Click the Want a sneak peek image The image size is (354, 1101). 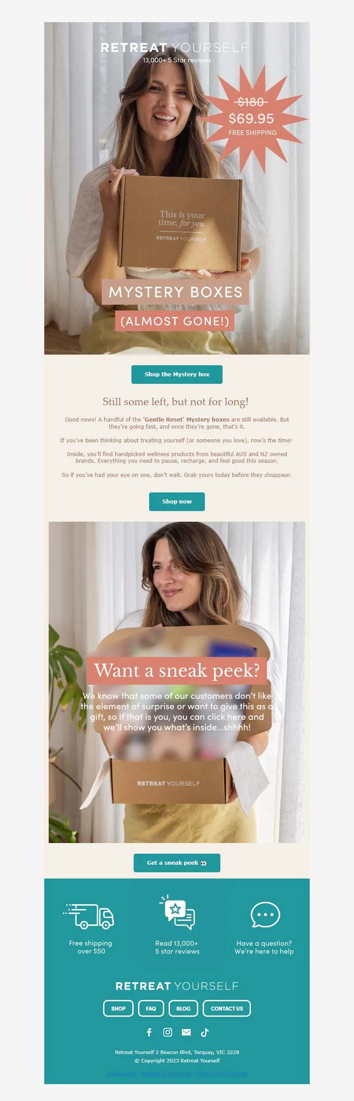click(x=177, y=682)
